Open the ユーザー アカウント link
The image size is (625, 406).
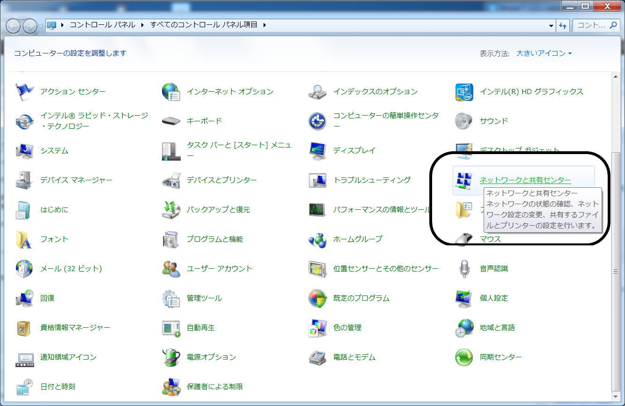click(x=219, y=269)
